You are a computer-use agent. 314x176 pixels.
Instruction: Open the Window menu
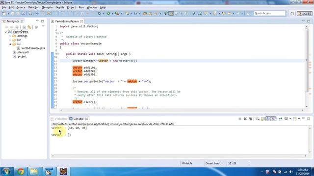tap(92, 7)
